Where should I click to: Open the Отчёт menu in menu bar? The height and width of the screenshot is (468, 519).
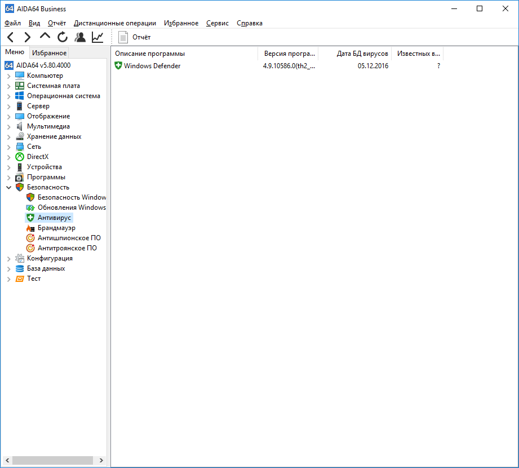[57, 23]
